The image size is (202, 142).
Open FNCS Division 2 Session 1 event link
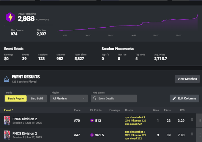(x=25, y=133)
